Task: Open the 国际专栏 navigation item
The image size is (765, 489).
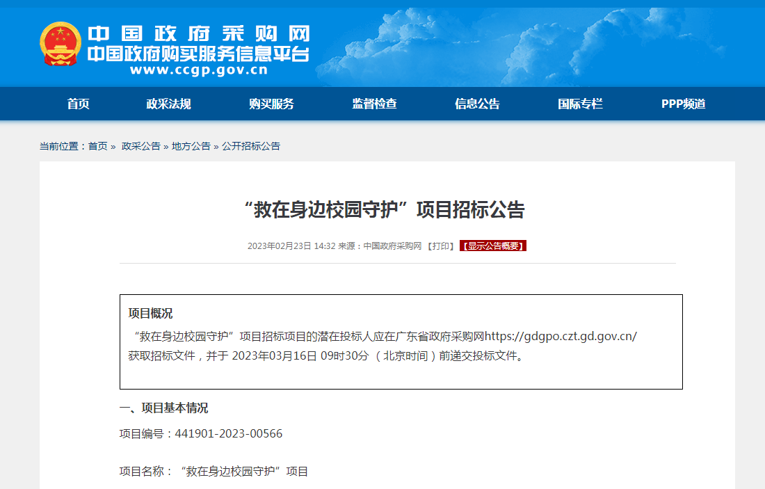Action: click(x=580, y=104)
